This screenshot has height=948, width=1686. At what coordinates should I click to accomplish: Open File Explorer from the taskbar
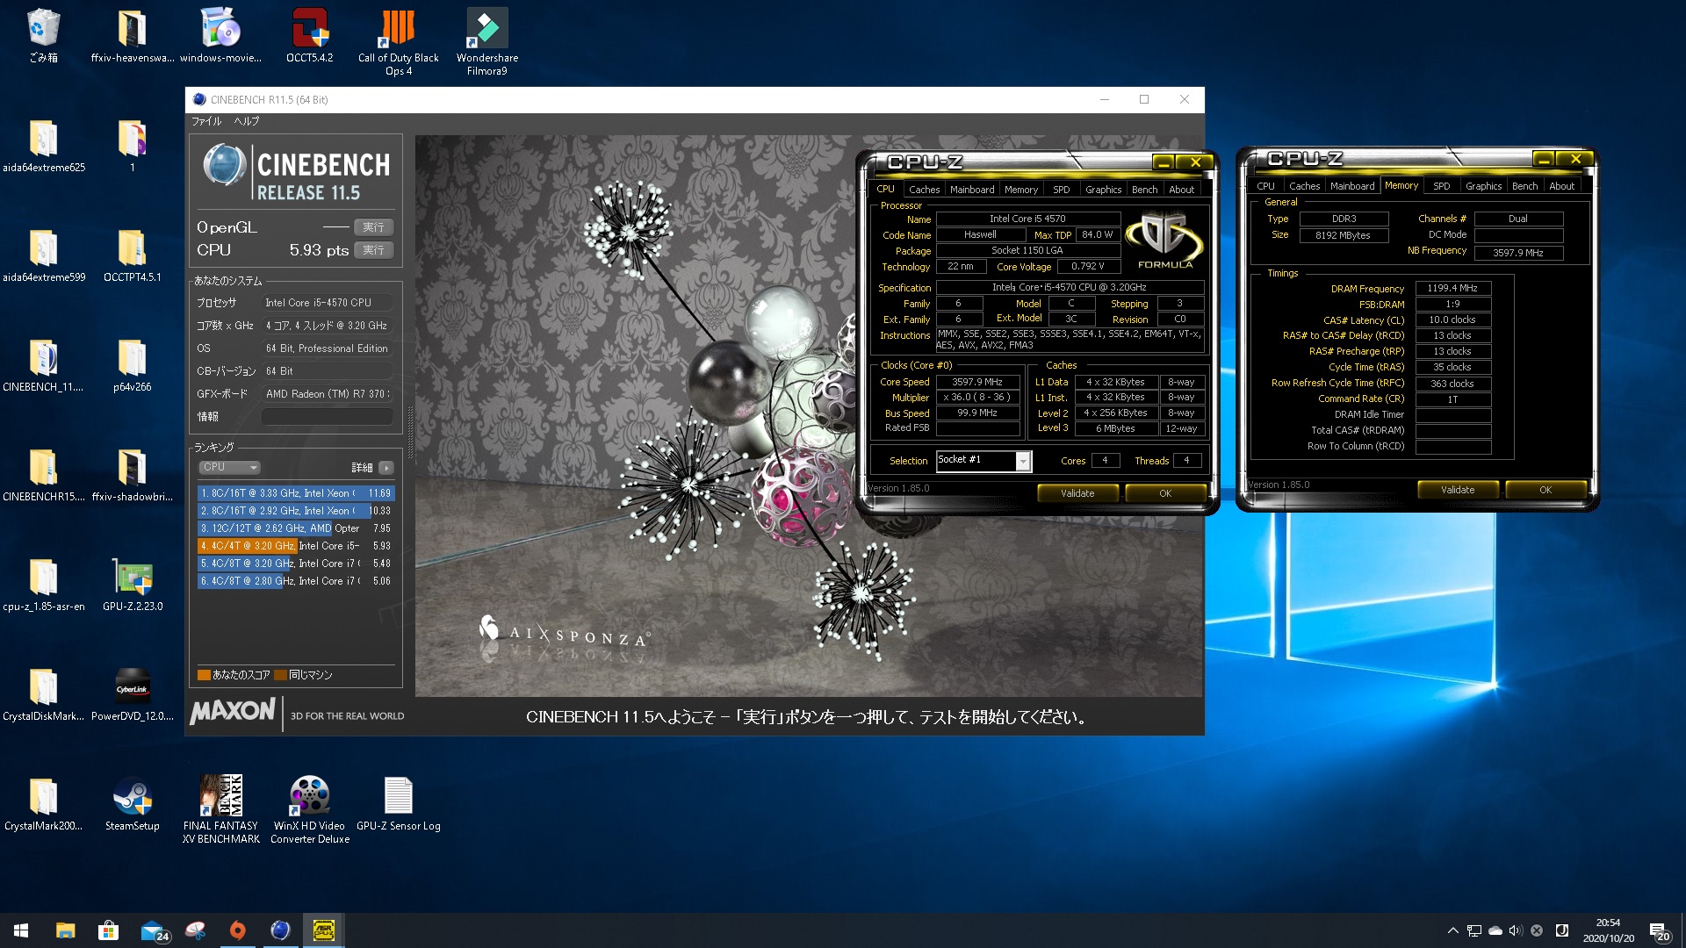point(65,930)
